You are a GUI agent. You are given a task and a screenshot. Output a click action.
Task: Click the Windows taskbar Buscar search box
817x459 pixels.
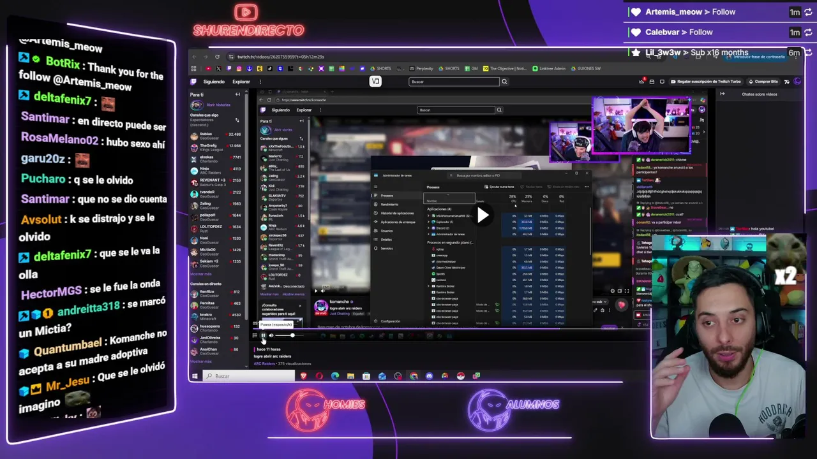(x=249, y=376)
